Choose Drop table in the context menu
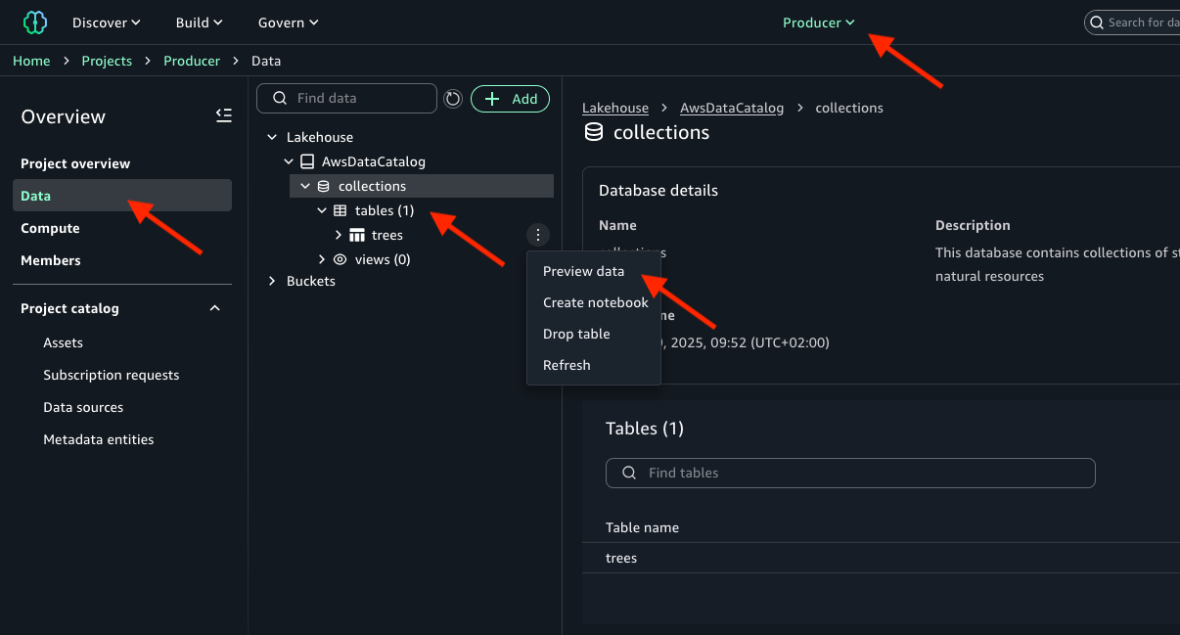 pos(576,334)
